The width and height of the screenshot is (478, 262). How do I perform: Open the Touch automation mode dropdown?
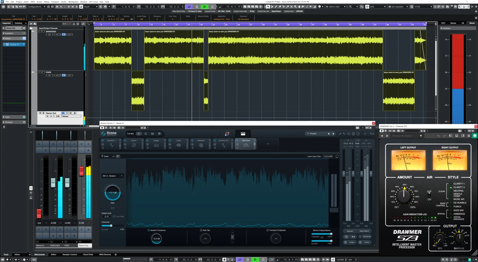pos(91,7)
